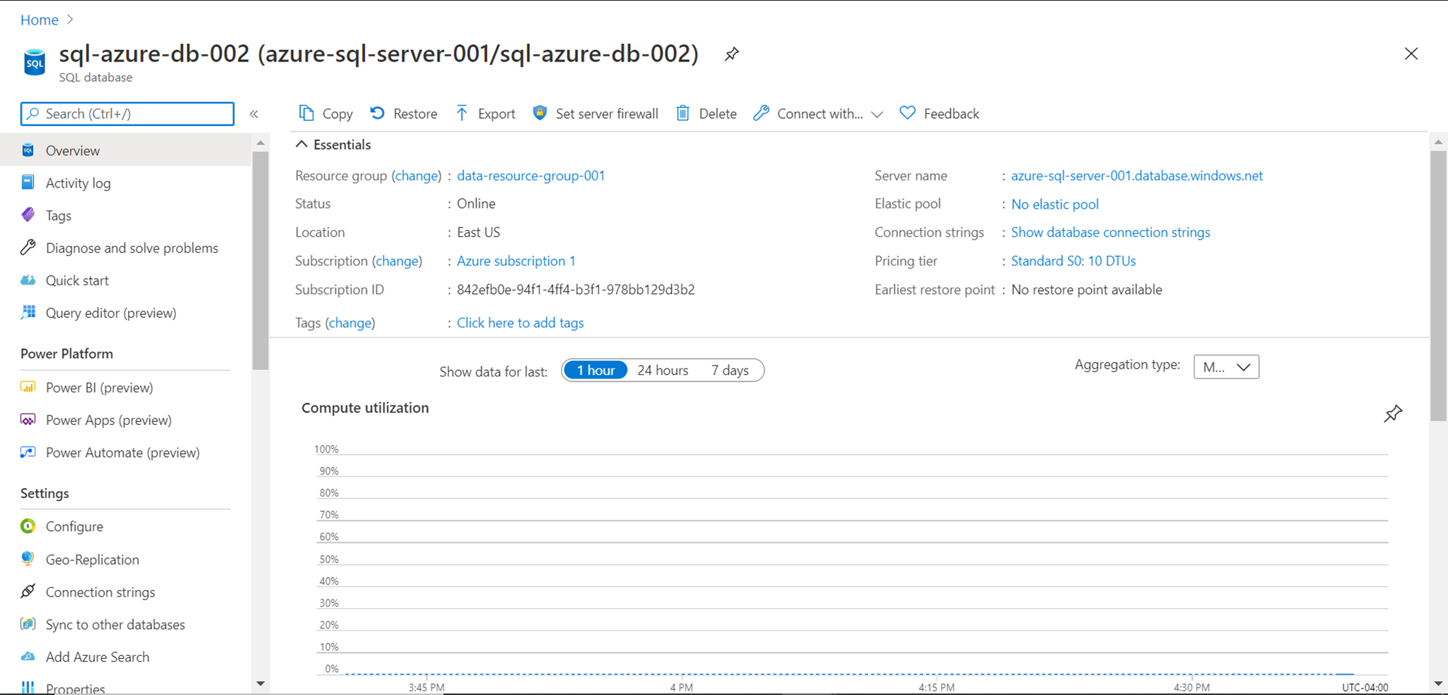Click No elastic pool link
1448x695 pixels.
(x=1055, y=204)
